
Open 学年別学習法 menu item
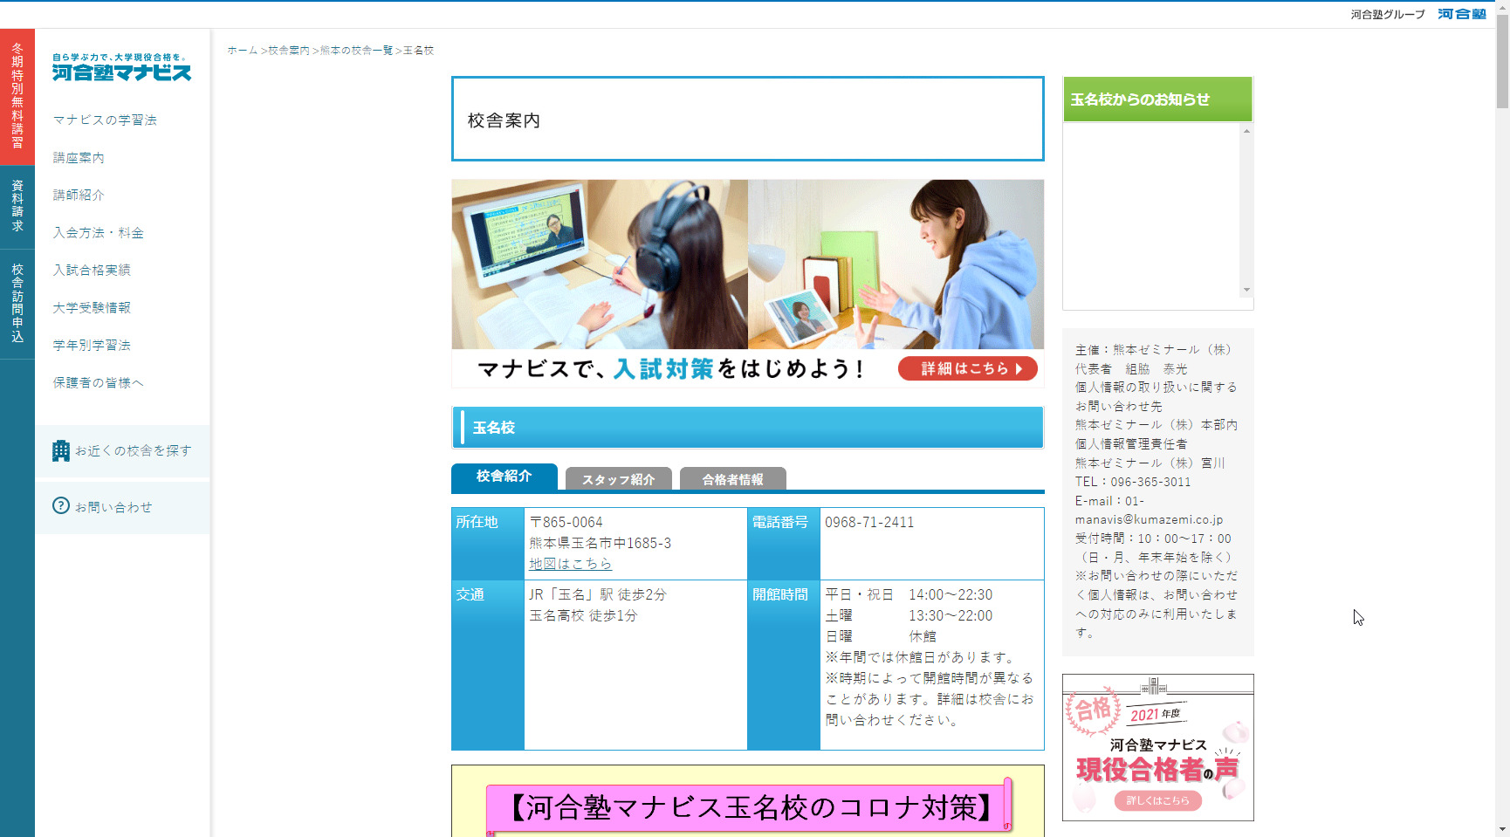(92, 345)
